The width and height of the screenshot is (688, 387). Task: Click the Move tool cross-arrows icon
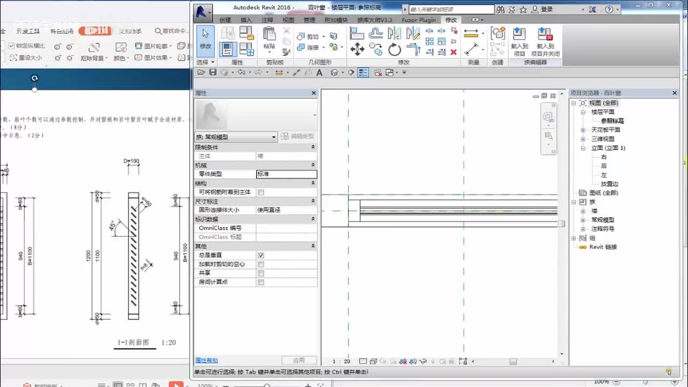(357, 50)
